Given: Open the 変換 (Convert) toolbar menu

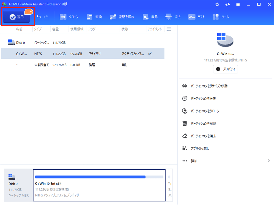Looking at the screenshot, I should 94,17.
